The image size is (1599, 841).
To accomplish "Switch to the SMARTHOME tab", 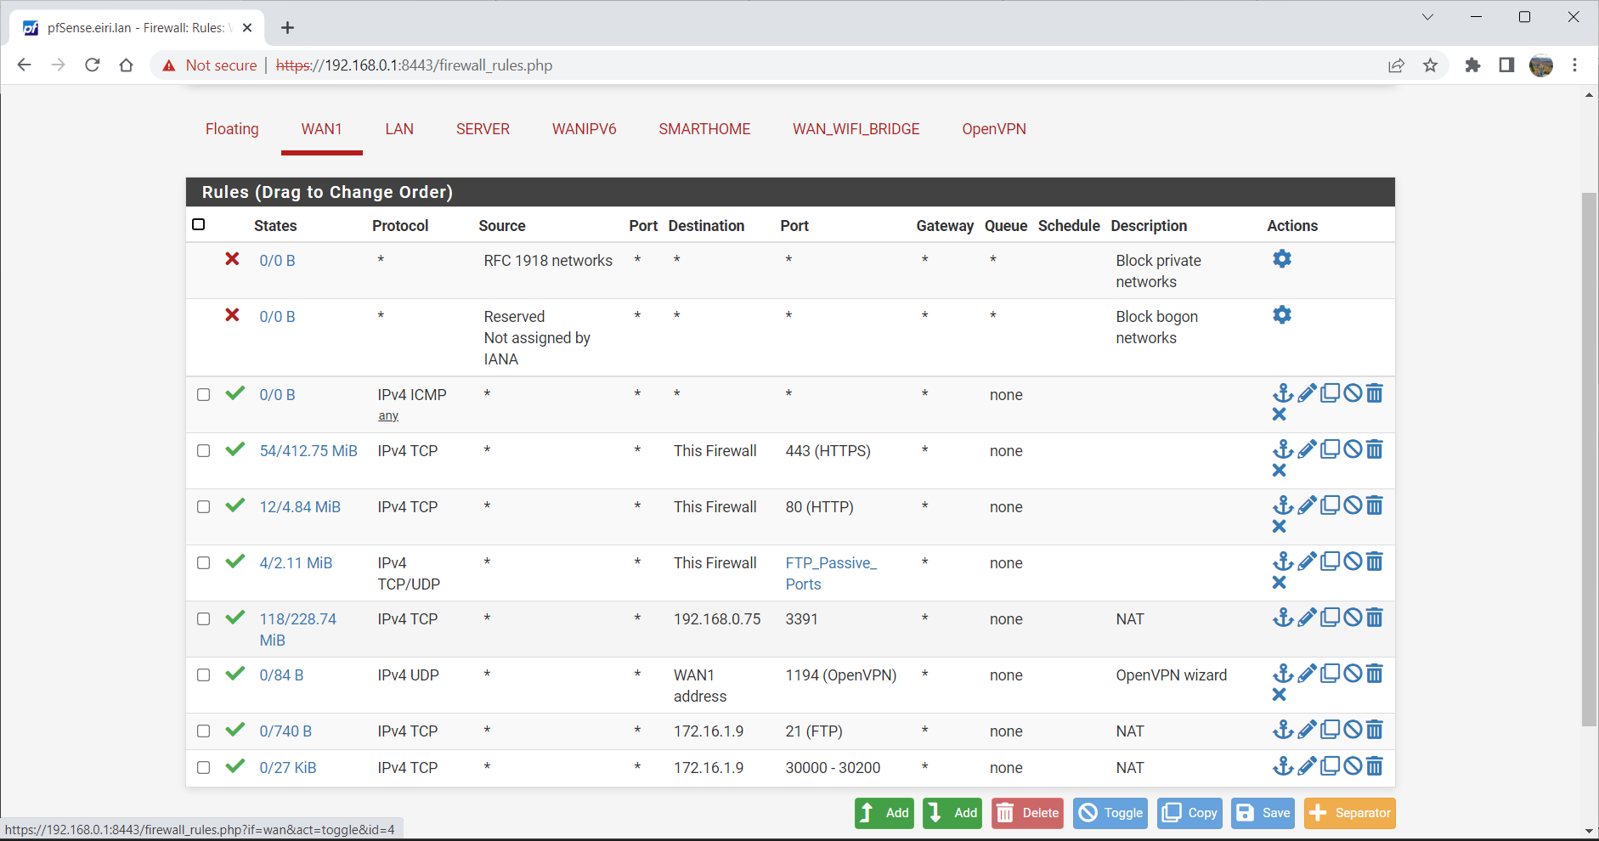I will click(x=704, y=129).
